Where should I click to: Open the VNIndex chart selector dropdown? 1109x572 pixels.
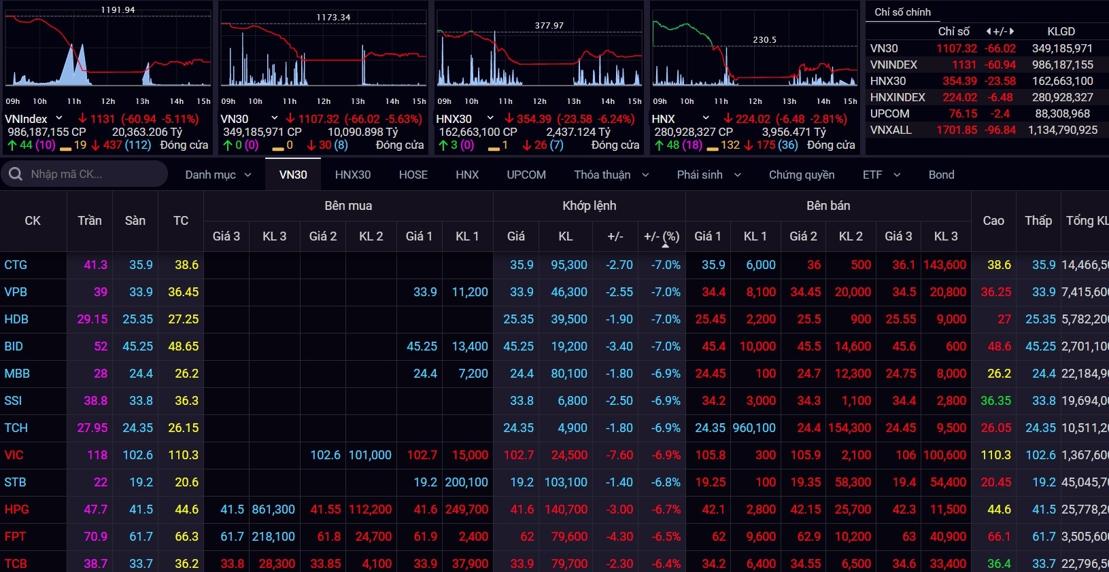[59, 119]
